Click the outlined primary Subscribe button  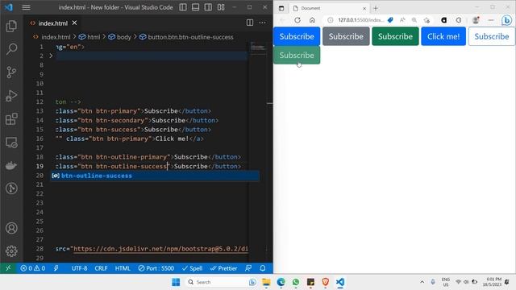click(492, 36)
